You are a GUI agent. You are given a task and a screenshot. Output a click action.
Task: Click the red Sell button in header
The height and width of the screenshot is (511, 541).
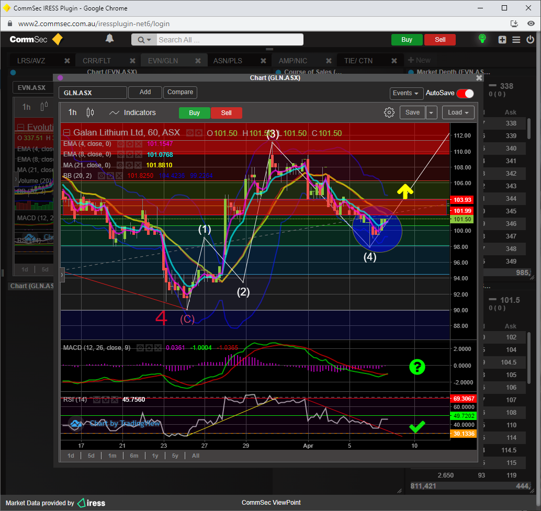pos(440,40)
